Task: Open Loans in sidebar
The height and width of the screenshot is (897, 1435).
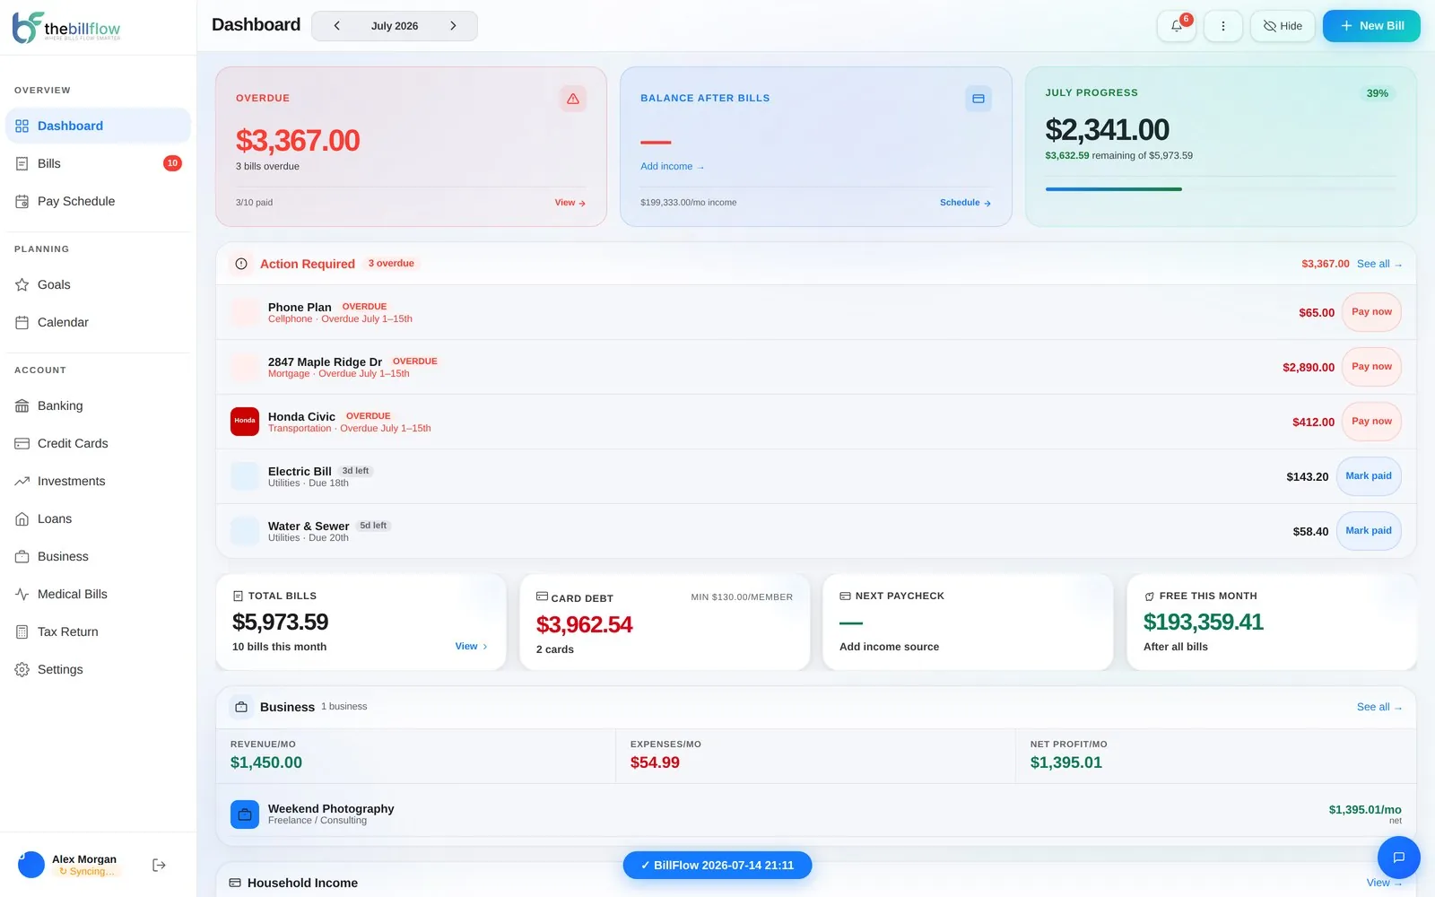Action: coord(98,518)
